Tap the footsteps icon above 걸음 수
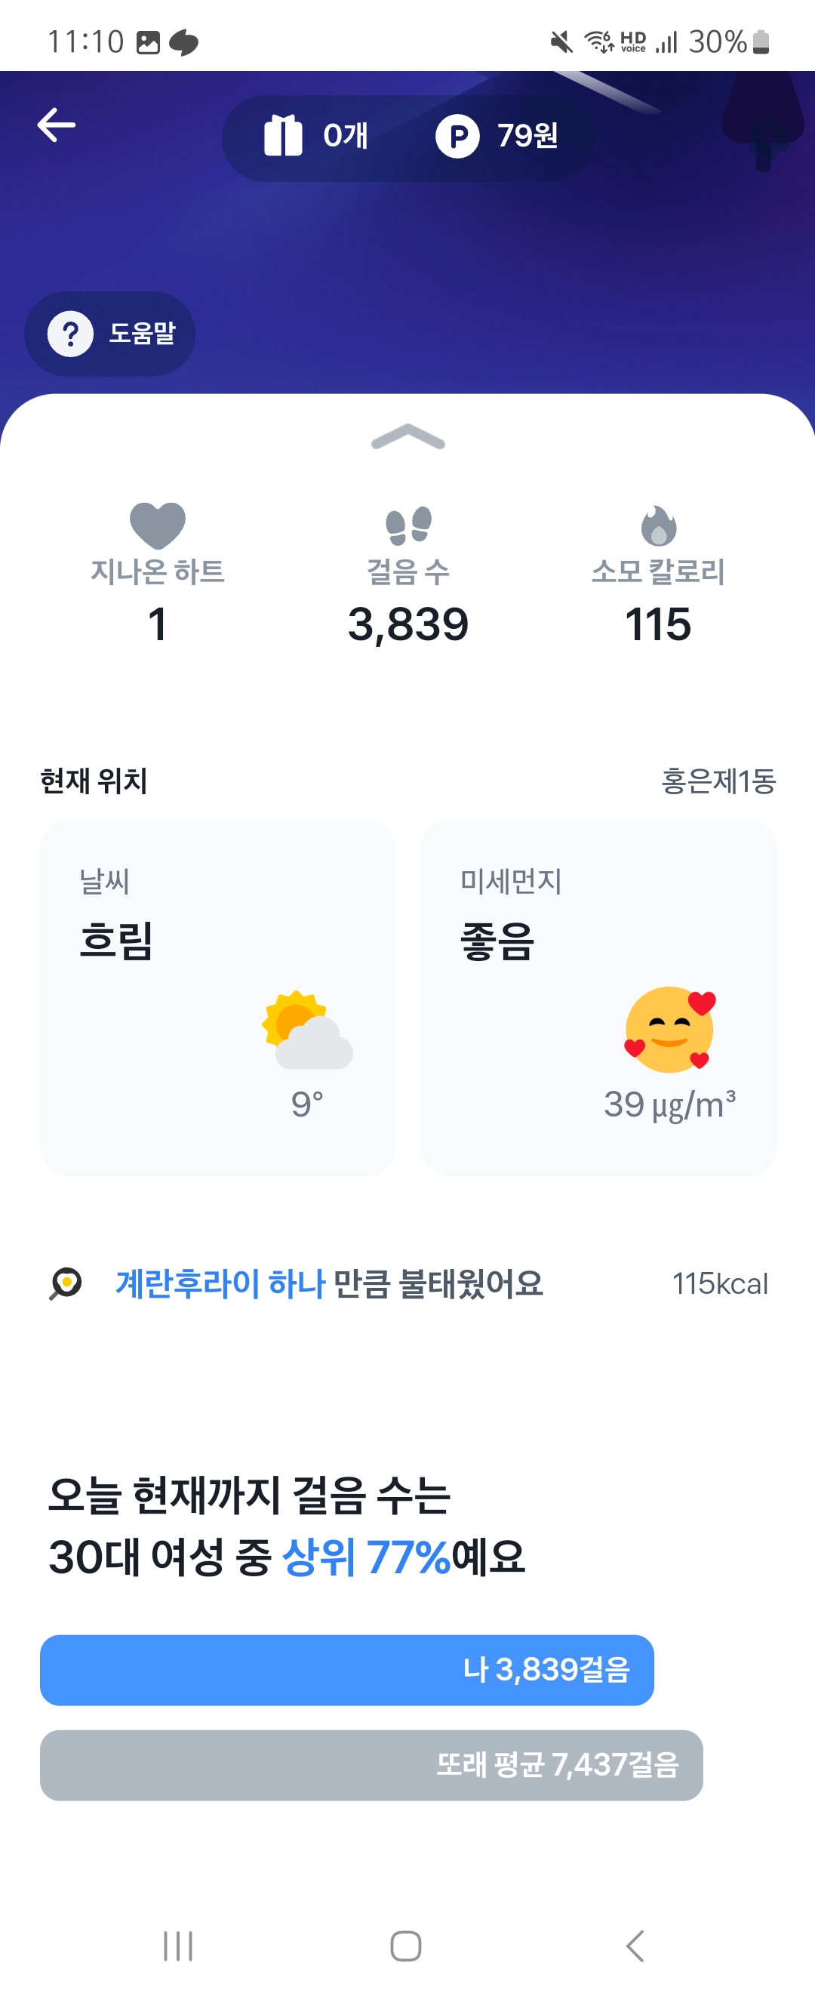Screen dimensions: 815x1993 (408, 525)
